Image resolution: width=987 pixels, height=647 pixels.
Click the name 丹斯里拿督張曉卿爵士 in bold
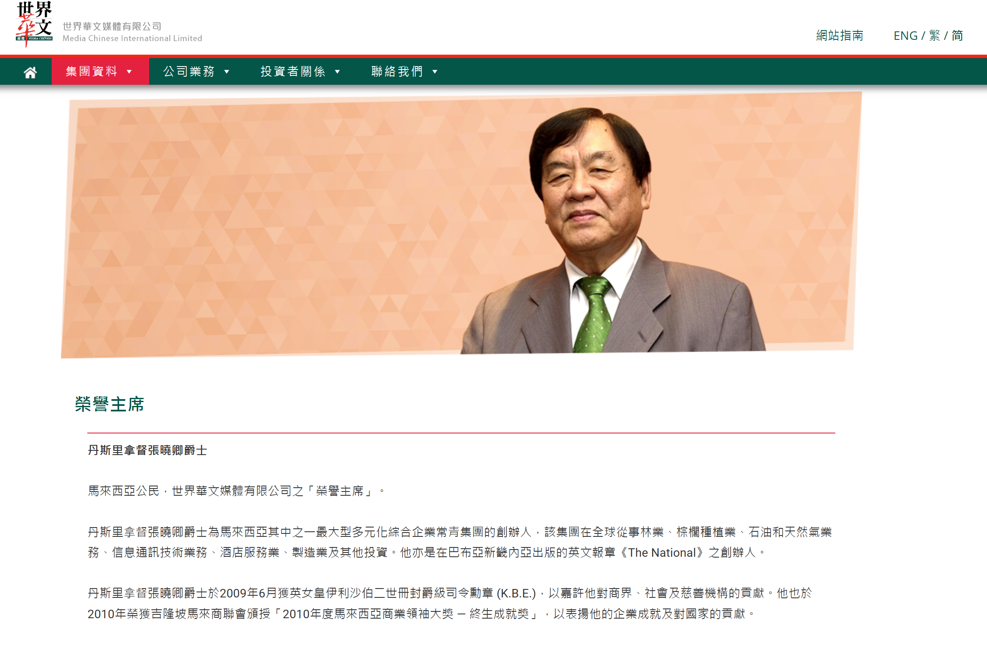[x=147, y=450]
